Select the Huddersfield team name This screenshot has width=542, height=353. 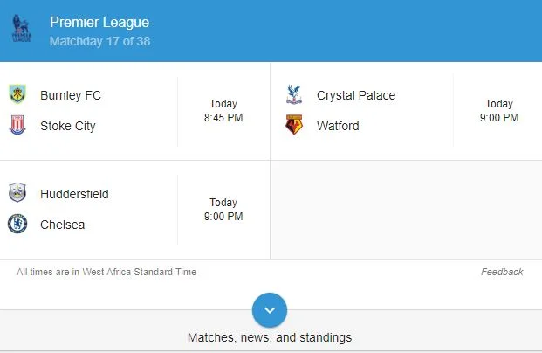74,194
